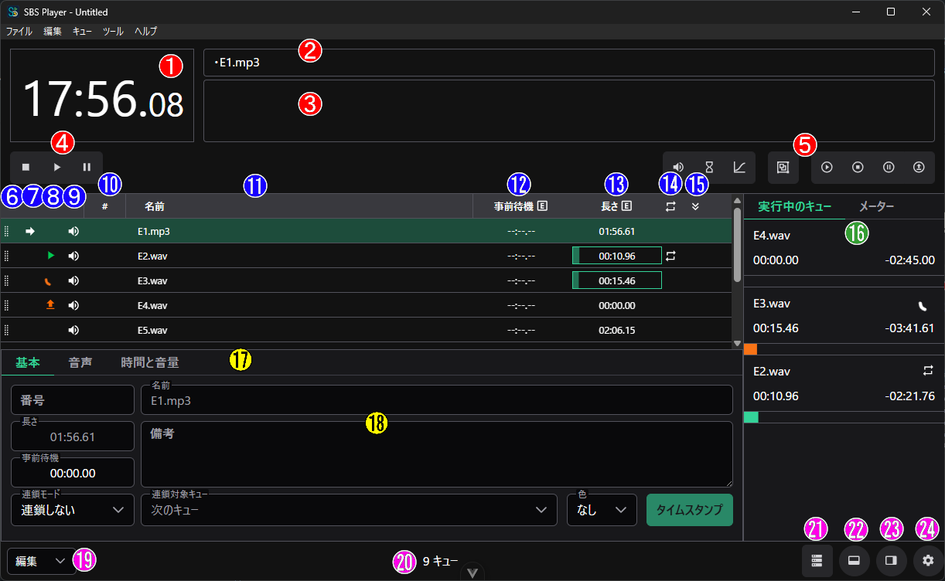Toggle the bottom panel layout icon
Screen dimensions: 945x581
click(854, 561)
